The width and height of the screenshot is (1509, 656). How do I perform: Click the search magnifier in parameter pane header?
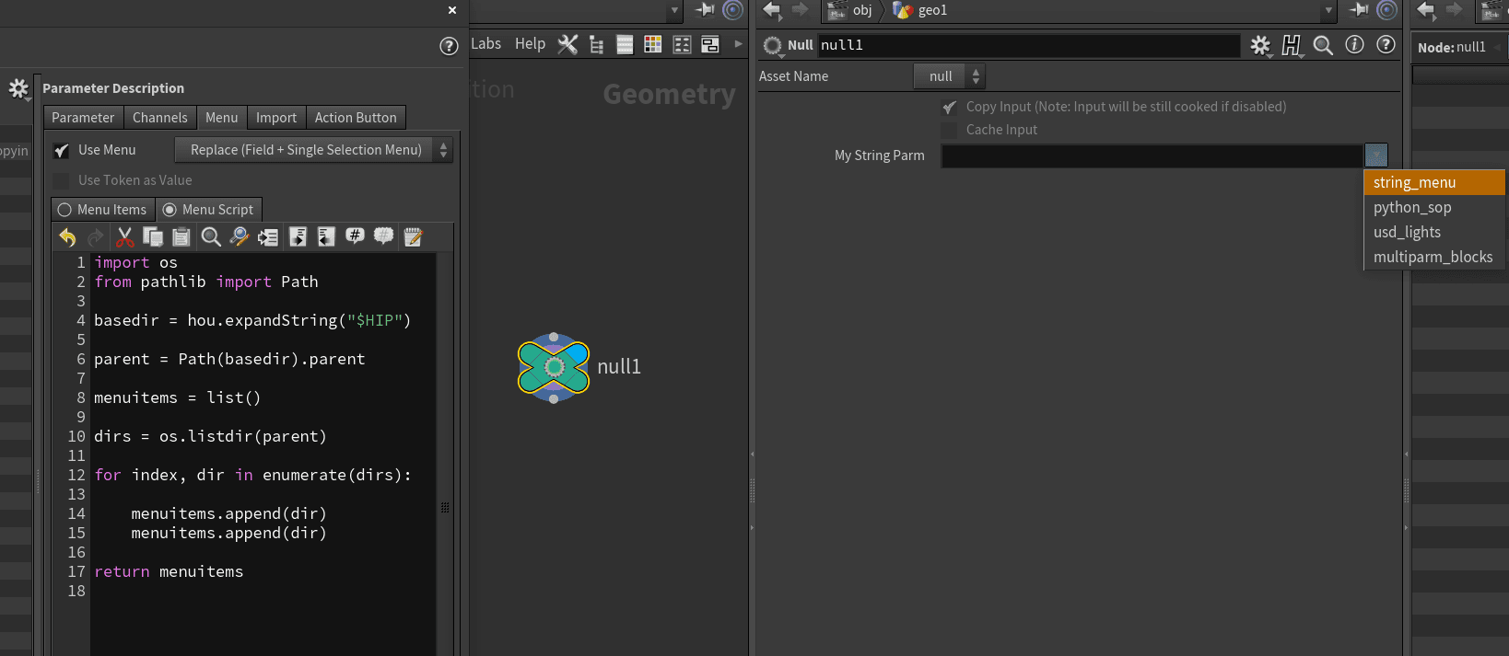point(1323,45)
